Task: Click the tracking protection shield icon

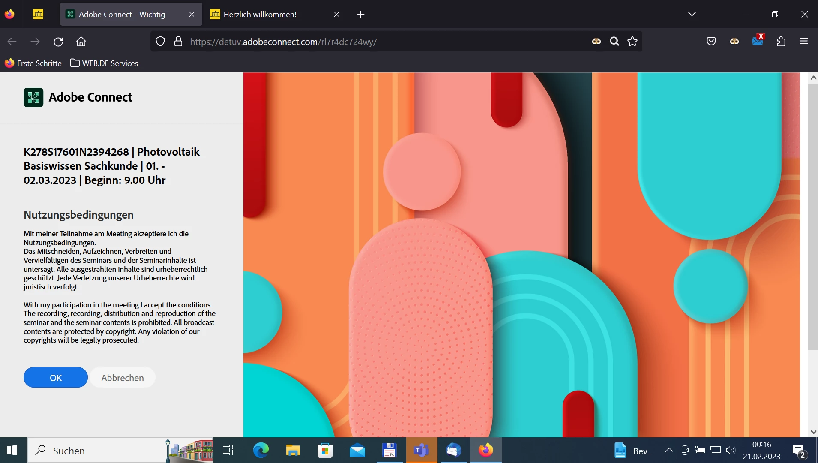Action: coord(160,41)
